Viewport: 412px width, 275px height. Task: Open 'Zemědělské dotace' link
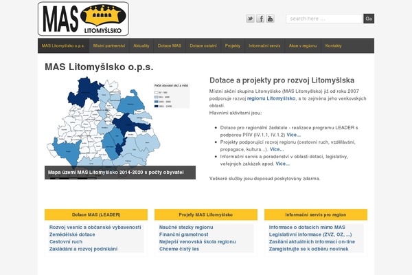pyautogui.click(x=72, y=234)
